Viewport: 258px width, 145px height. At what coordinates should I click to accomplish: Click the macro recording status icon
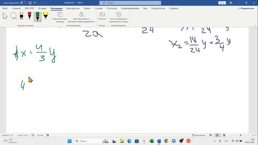[48, 135]
